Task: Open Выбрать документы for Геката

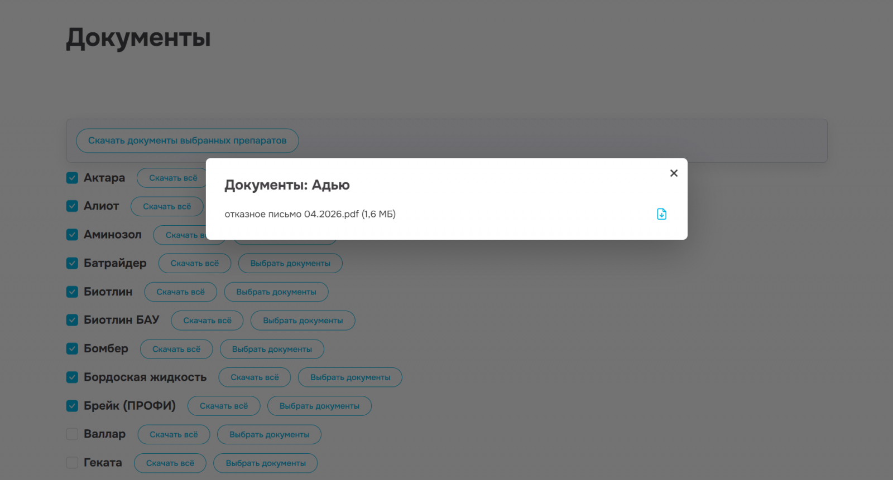Action: (x=266, y=463)
